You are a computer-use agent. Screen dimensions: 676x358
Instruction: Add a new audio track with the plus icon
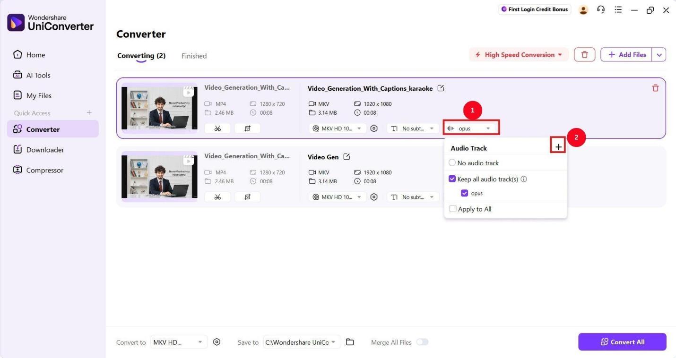point(558,146)
